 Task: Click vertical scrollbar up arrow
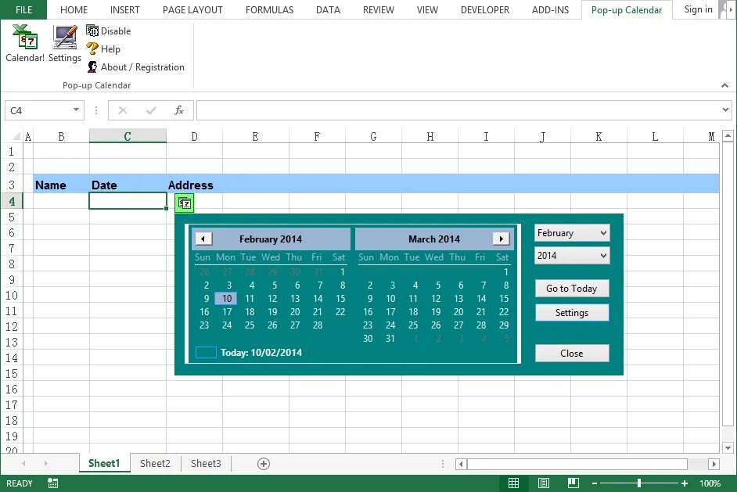click(x=728, y=136)
